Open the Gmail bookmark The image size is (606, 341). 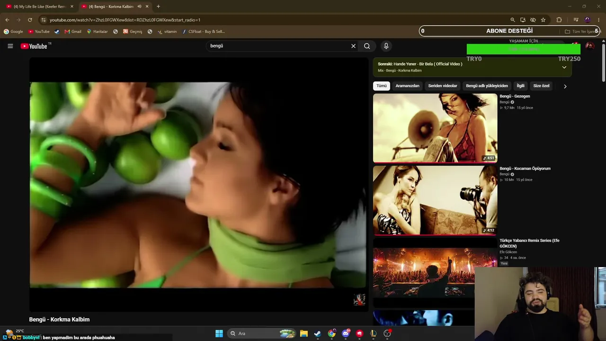click(73, 32)
